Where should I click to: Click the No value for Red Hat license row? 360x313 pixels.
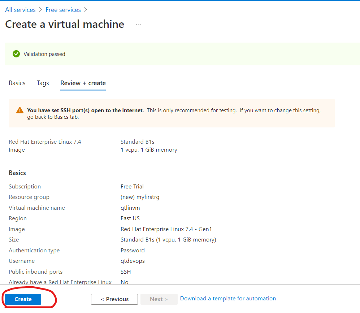125,282
